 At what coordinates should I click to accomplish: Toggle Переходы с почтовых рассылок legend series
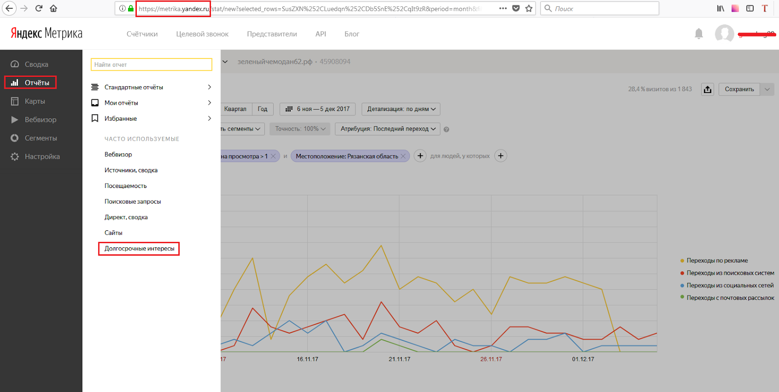727,298
